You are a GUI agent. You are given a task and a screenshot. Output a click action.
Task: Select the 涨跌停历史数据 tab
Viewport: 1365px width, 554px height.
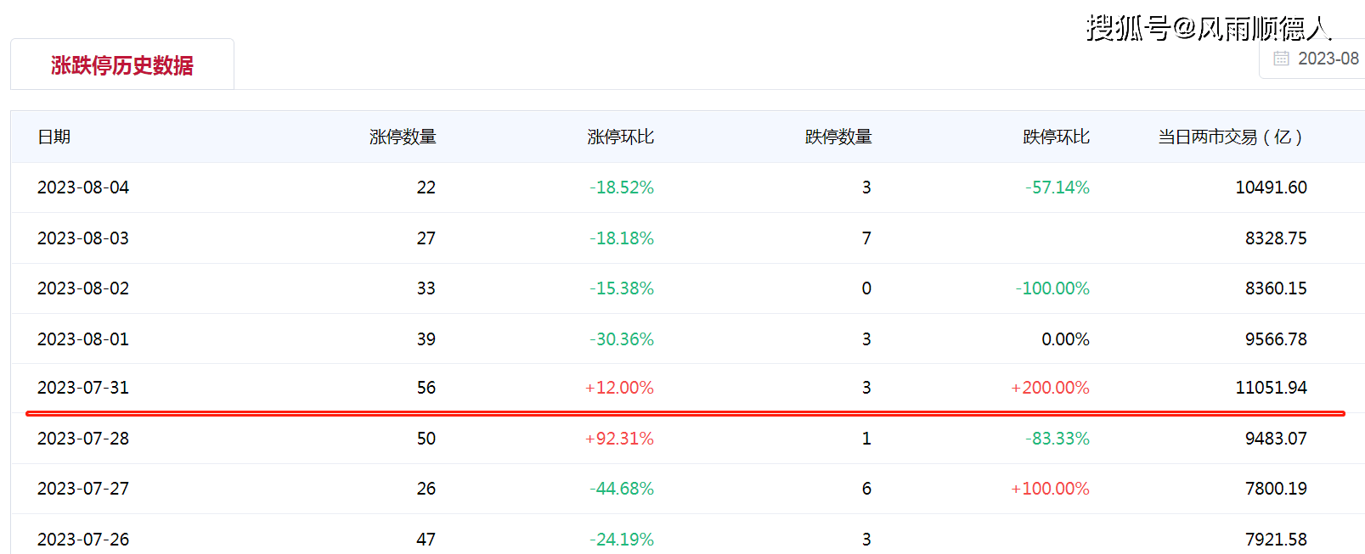click(122, 65)
